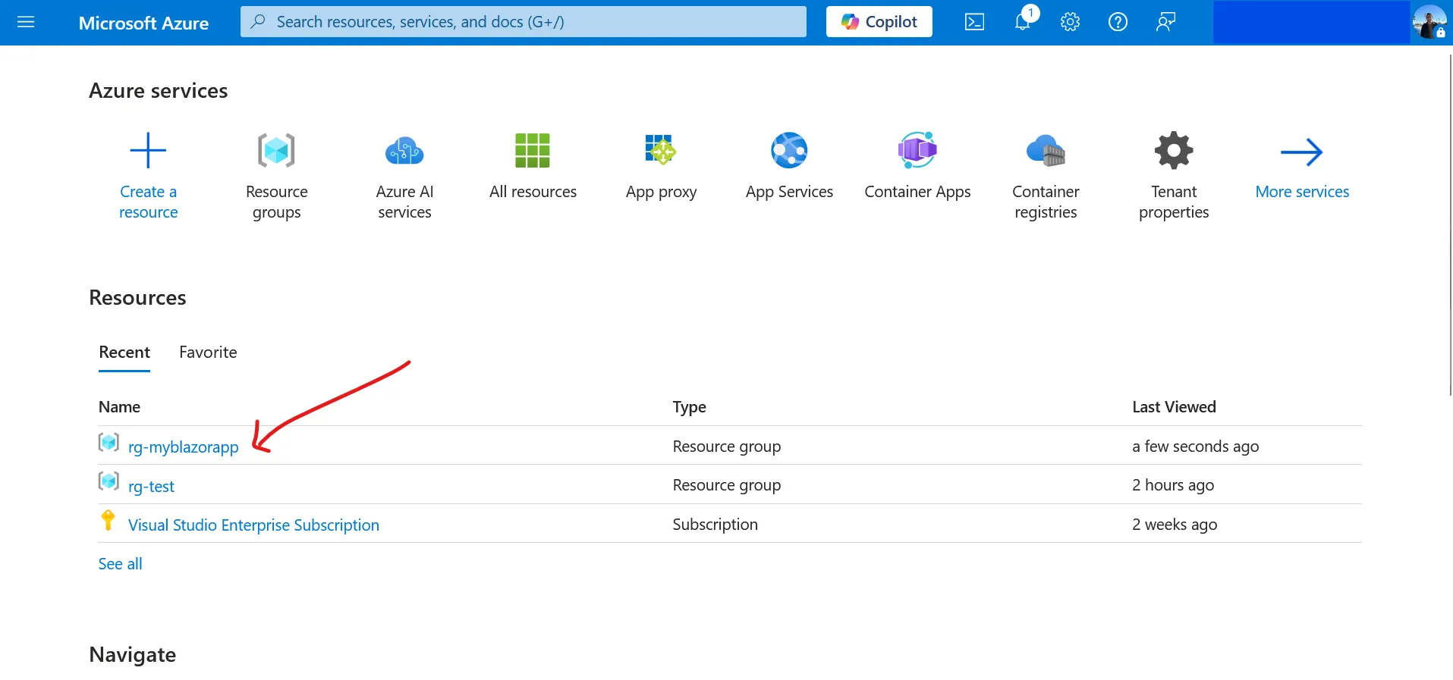Open the rg-test resource group link
Screen dimensions: 1453x680
[x=151, y=486]
